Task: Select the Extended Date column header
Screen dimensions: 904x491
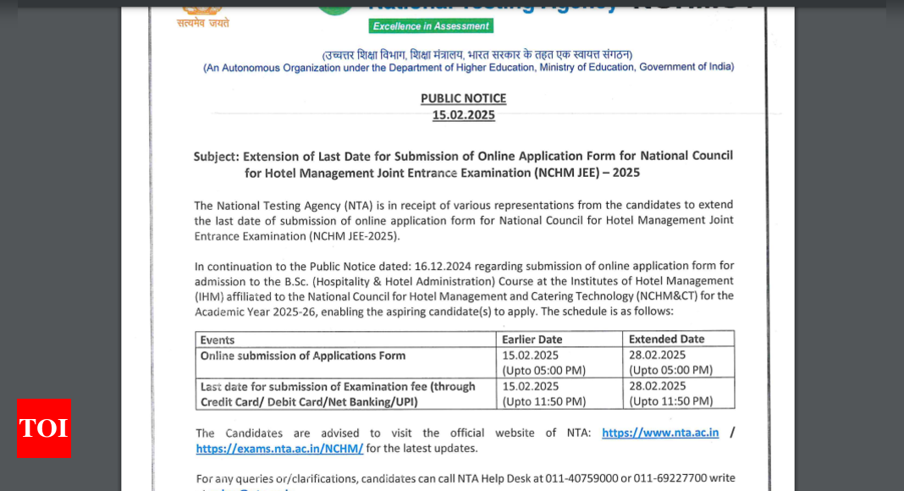Action: tap(666, 339)
